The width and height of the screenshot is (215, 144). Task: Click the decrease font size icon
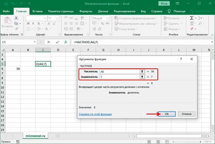(x=54, y=23)
